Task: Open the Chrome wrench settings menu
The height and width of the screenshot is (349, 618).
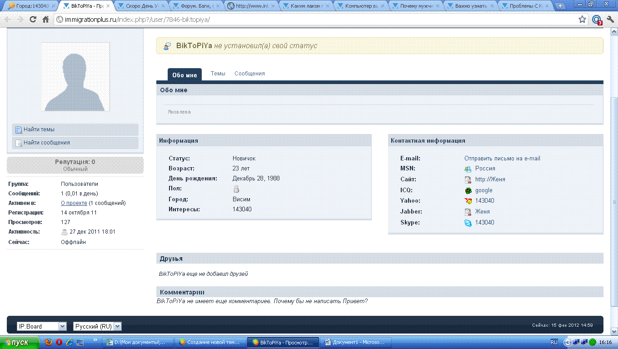Action: point(610,20)
